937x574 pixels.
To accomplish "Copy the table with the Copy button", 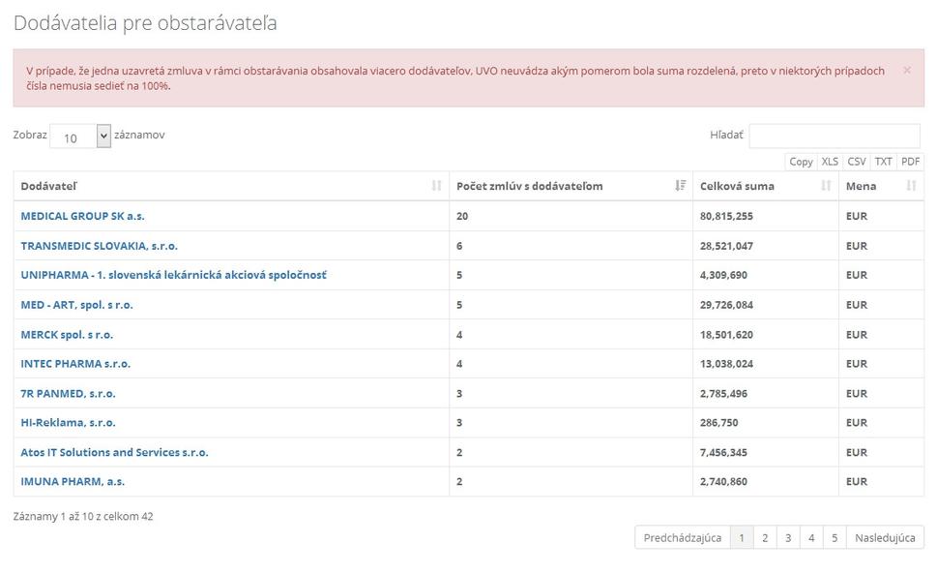I will pyautogui.click(x=801, y=162).
